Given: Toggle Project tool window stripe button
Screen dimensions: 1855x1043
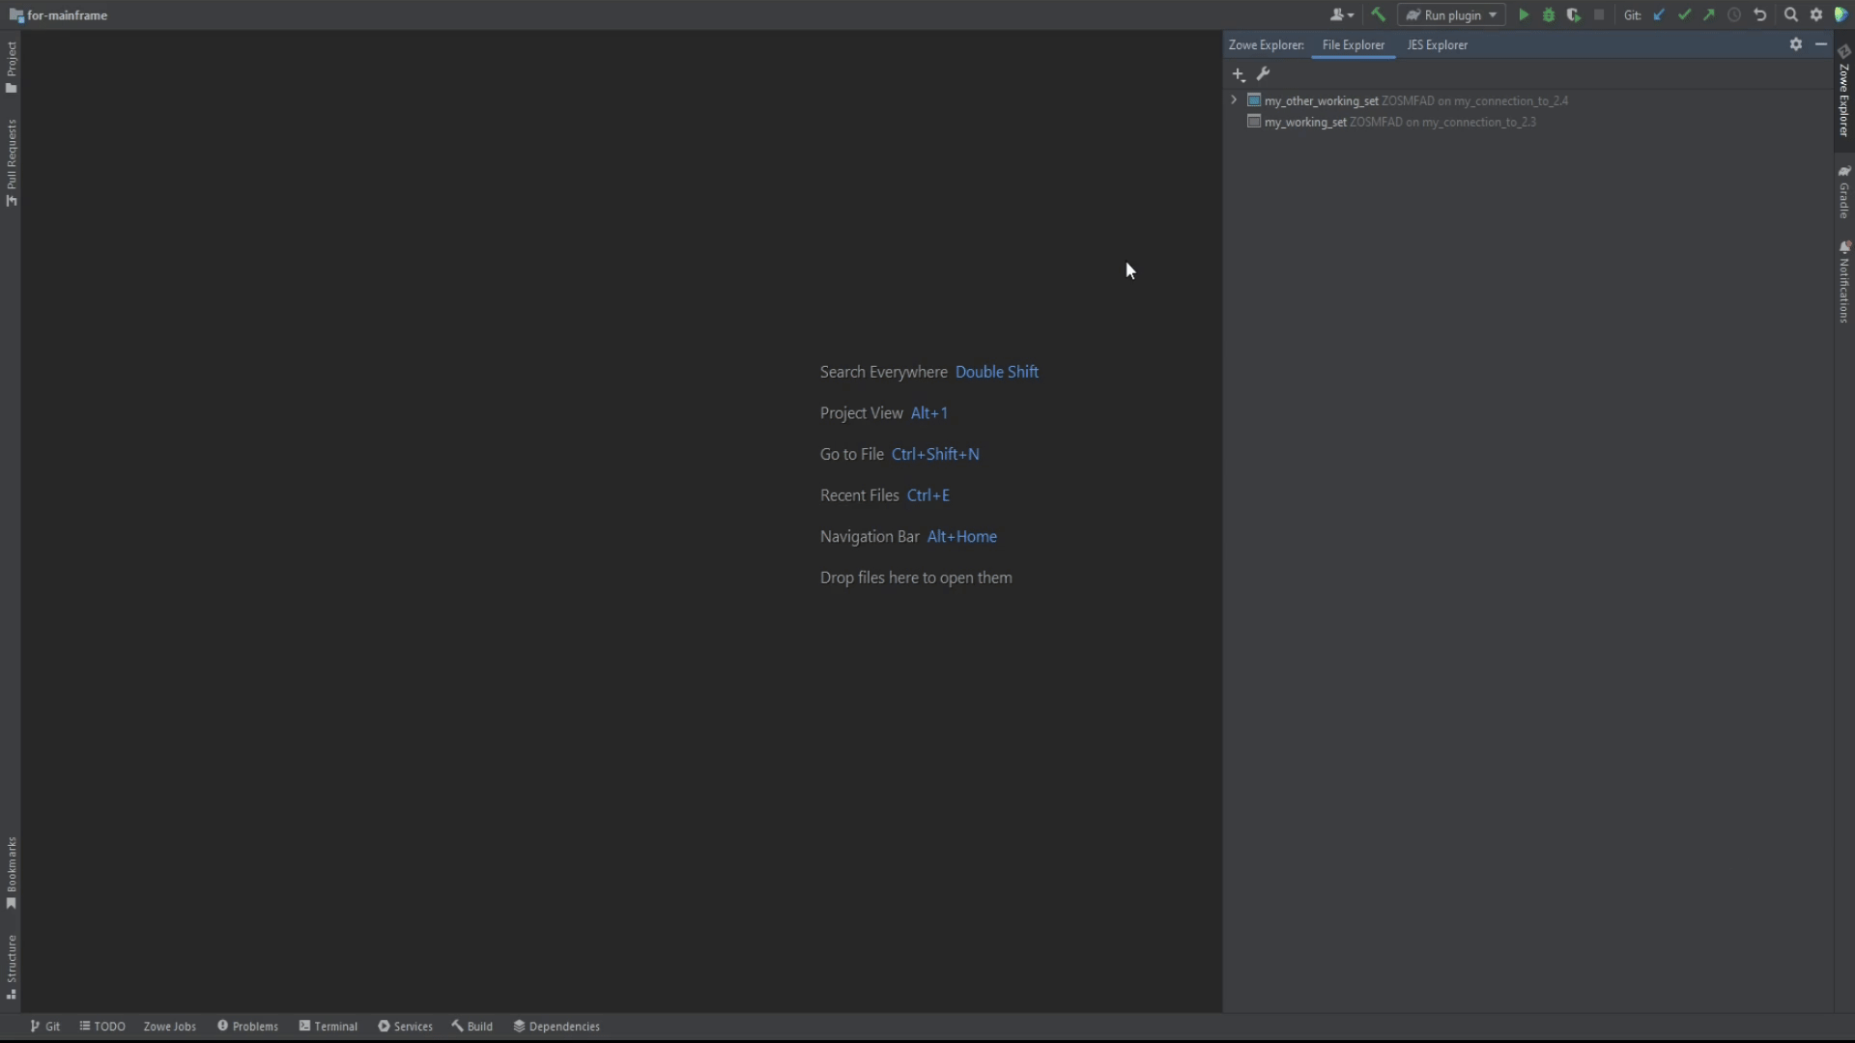Looking at the screenshot, I should coord(12,68).
